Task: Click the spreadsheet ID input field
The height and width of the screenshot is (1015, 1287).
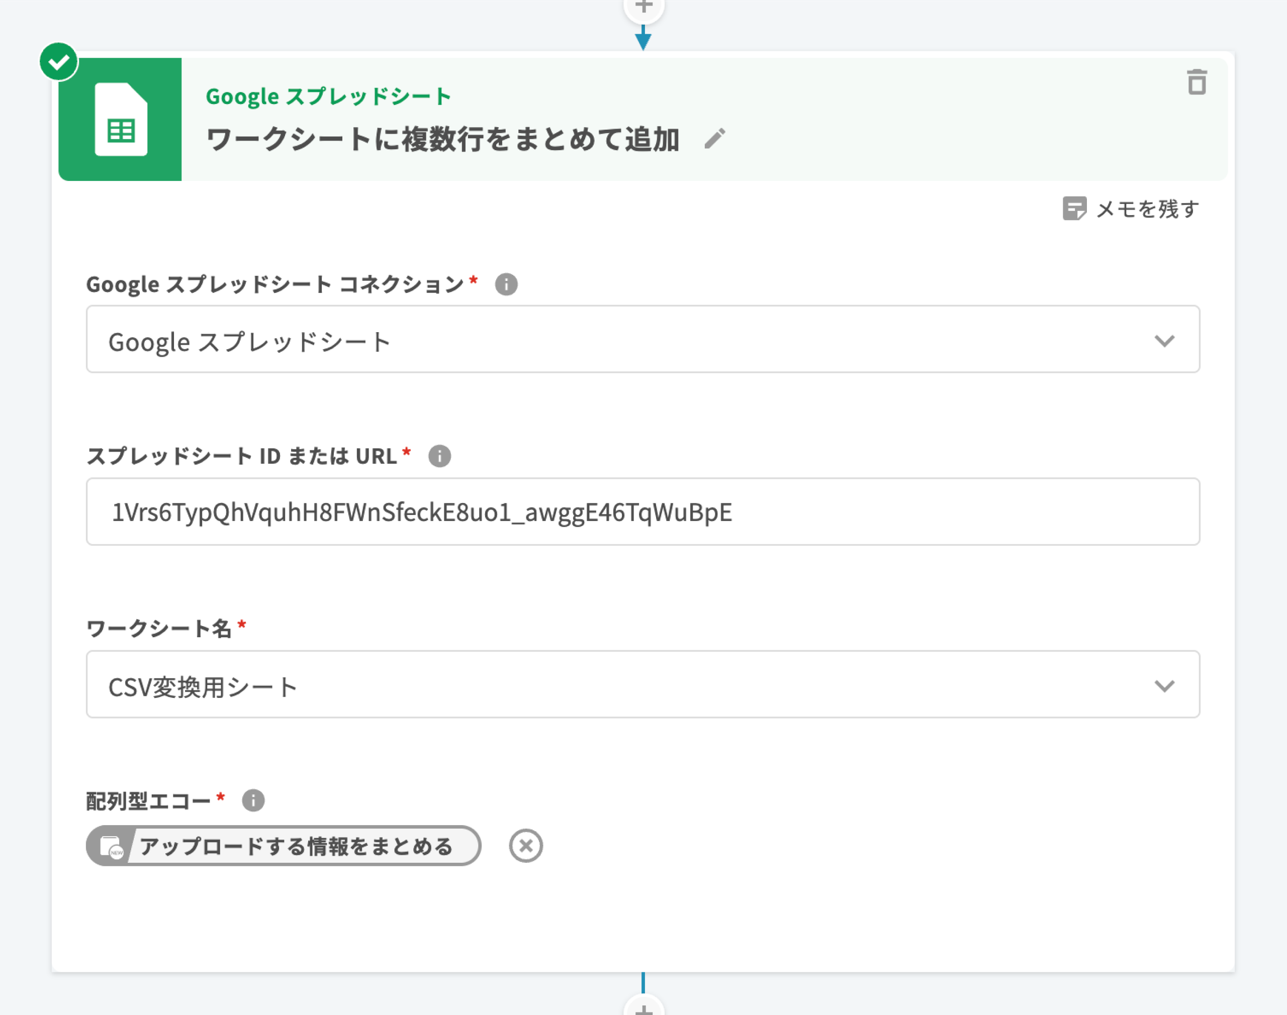Action: [x=642, y=512]
